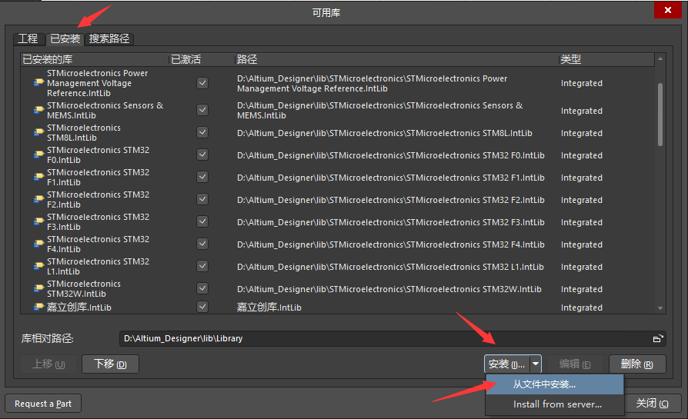
Task: Sort by 路径 column header
Action: [x=396, y=59]
